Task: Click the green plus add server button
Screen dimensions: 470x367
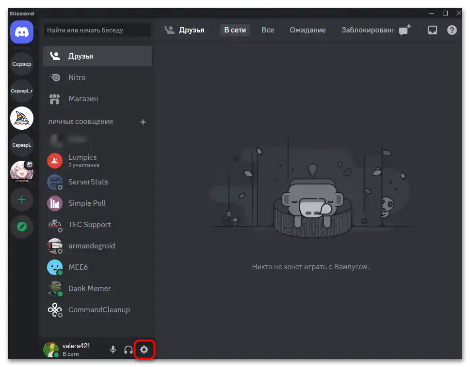Action: (22, 199)
